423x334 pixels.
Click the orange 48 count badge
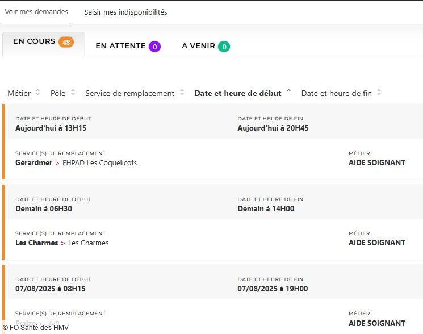66,42
